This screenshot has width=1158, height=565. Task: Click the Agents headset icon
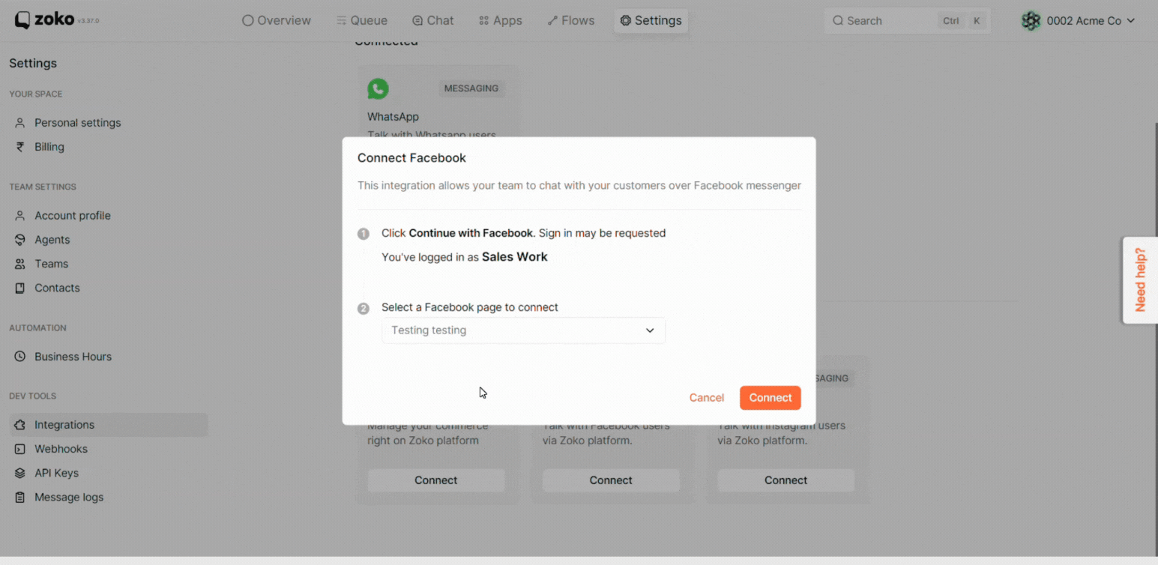[x=20, y=240]
